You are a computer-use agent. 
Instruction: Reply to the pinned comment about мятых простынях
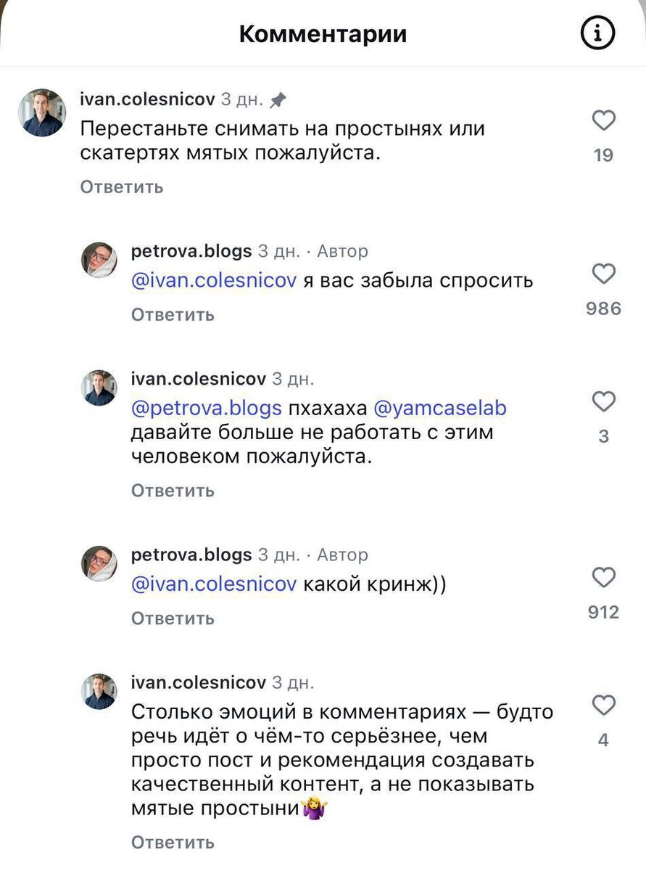pyautogui.click(x=121, y=187)
